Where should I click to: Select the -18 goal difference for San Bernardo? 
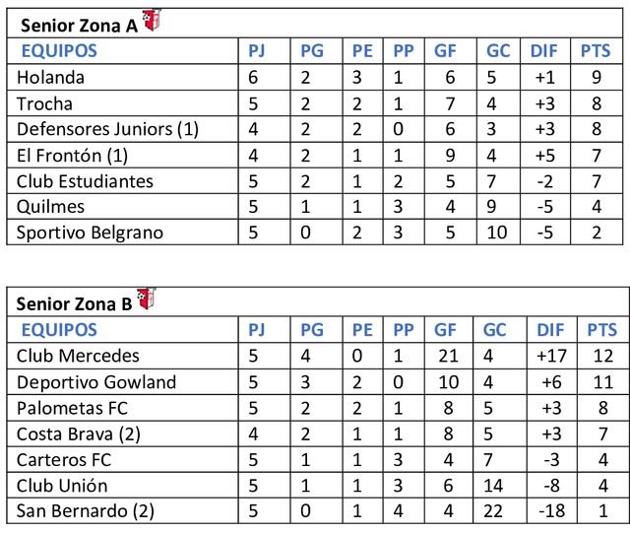[x=544, y=511]
